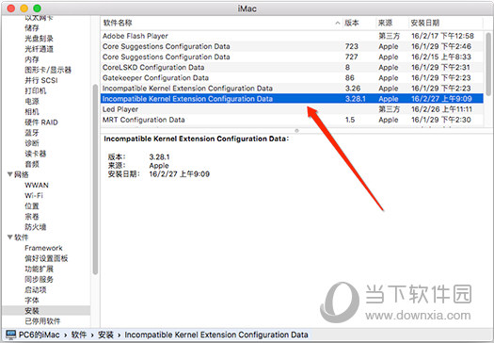Open 图形卡/显示器 in the sidebar
Viewport: 494px width, 343px height.
[x=48, y=70]
